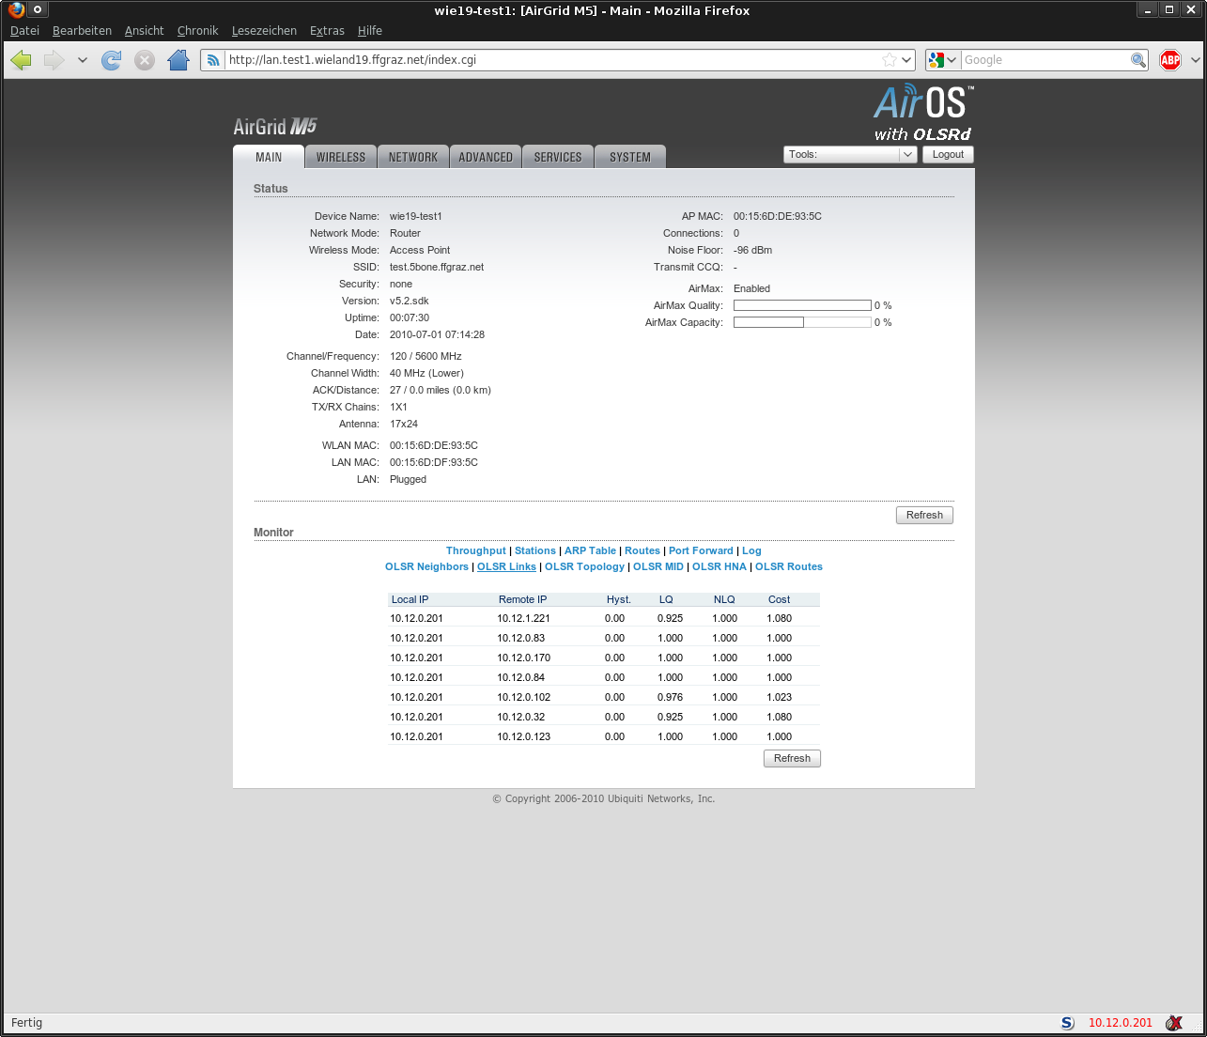This screenshot has height=1037, width=1207.
Task: Click the AirMax Quality progress bar
Action: pyautogui.click(x=802, y=306)
